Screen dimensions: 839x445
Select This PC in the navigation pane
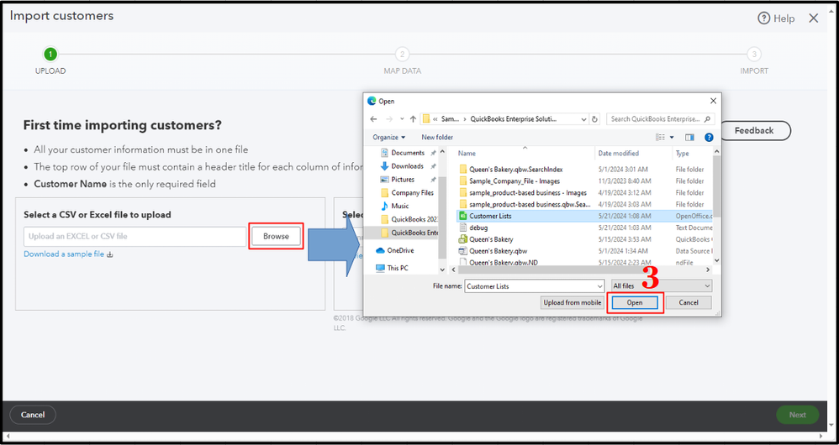397,268
